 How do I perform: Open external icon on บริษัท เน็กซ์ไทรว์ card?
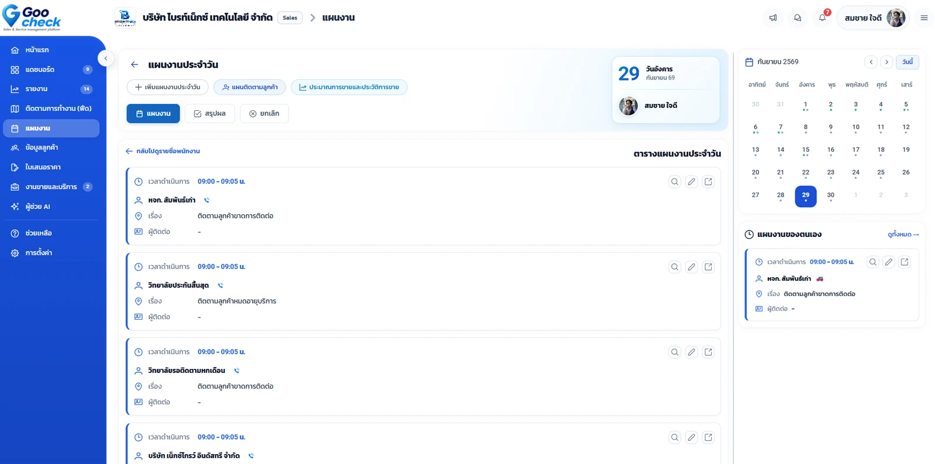[x=708, y=437]
